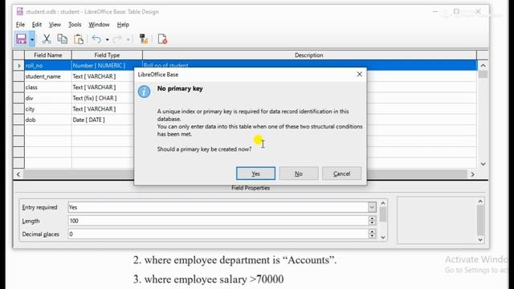Screen dimensions: 514x289
Task: Click horizontal scrollbar left arrow
Action: tap(18, 174)
